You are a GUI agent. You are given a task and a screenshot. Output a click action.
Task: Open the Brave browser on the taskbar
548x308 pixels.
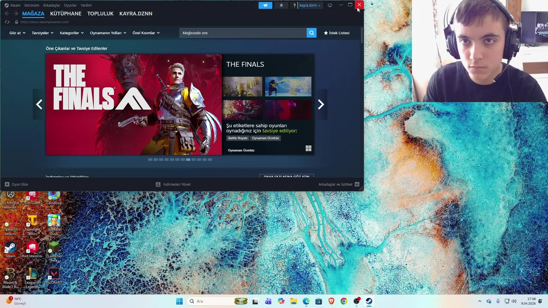(331, 301)
